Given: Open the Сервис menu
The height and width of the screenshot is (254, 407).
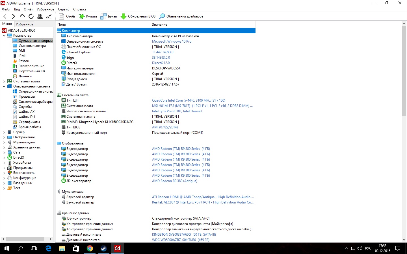Looking at the screenshot, I should (x=63, y=9).
